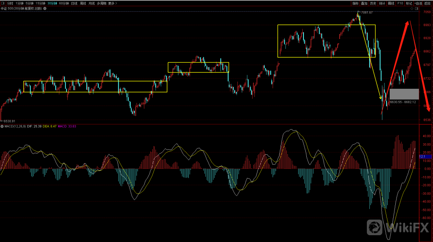Switch to the 分时 intraday tab

(10, 3)
